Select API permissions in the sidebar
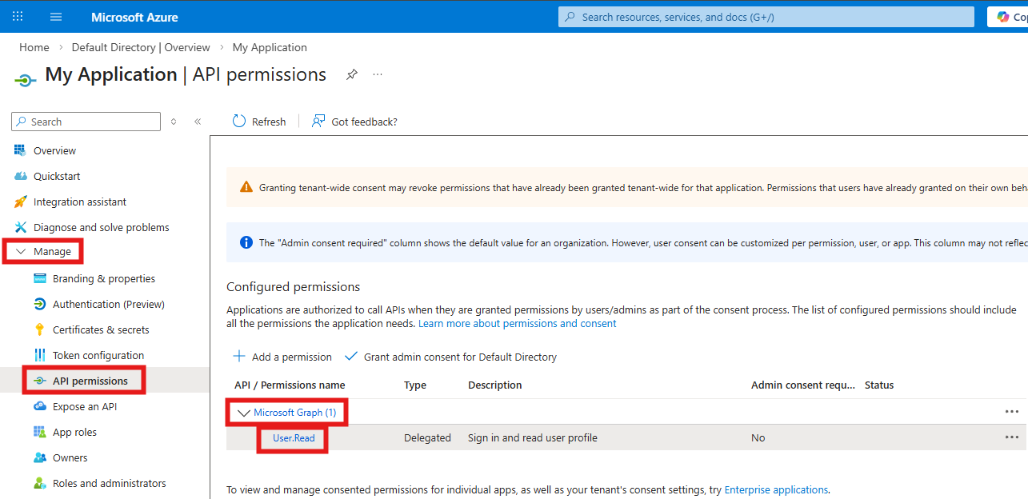The width and height of the screenshot is (1028, 499). (90, 381)
